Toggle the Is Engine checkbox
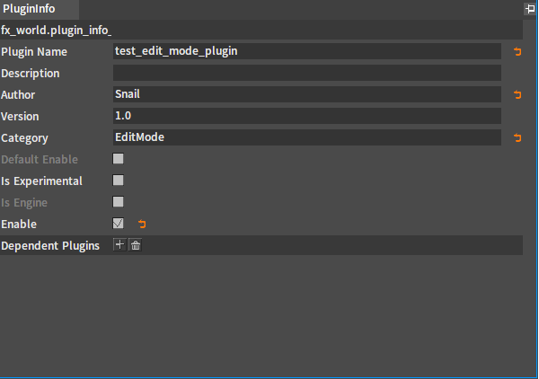This screenshot has height=379, width=539. tap(119, 202)
